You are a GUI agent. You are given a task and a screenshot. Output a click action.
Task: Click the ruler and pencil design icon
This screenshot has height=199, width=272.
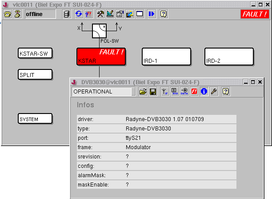point(110,14)
